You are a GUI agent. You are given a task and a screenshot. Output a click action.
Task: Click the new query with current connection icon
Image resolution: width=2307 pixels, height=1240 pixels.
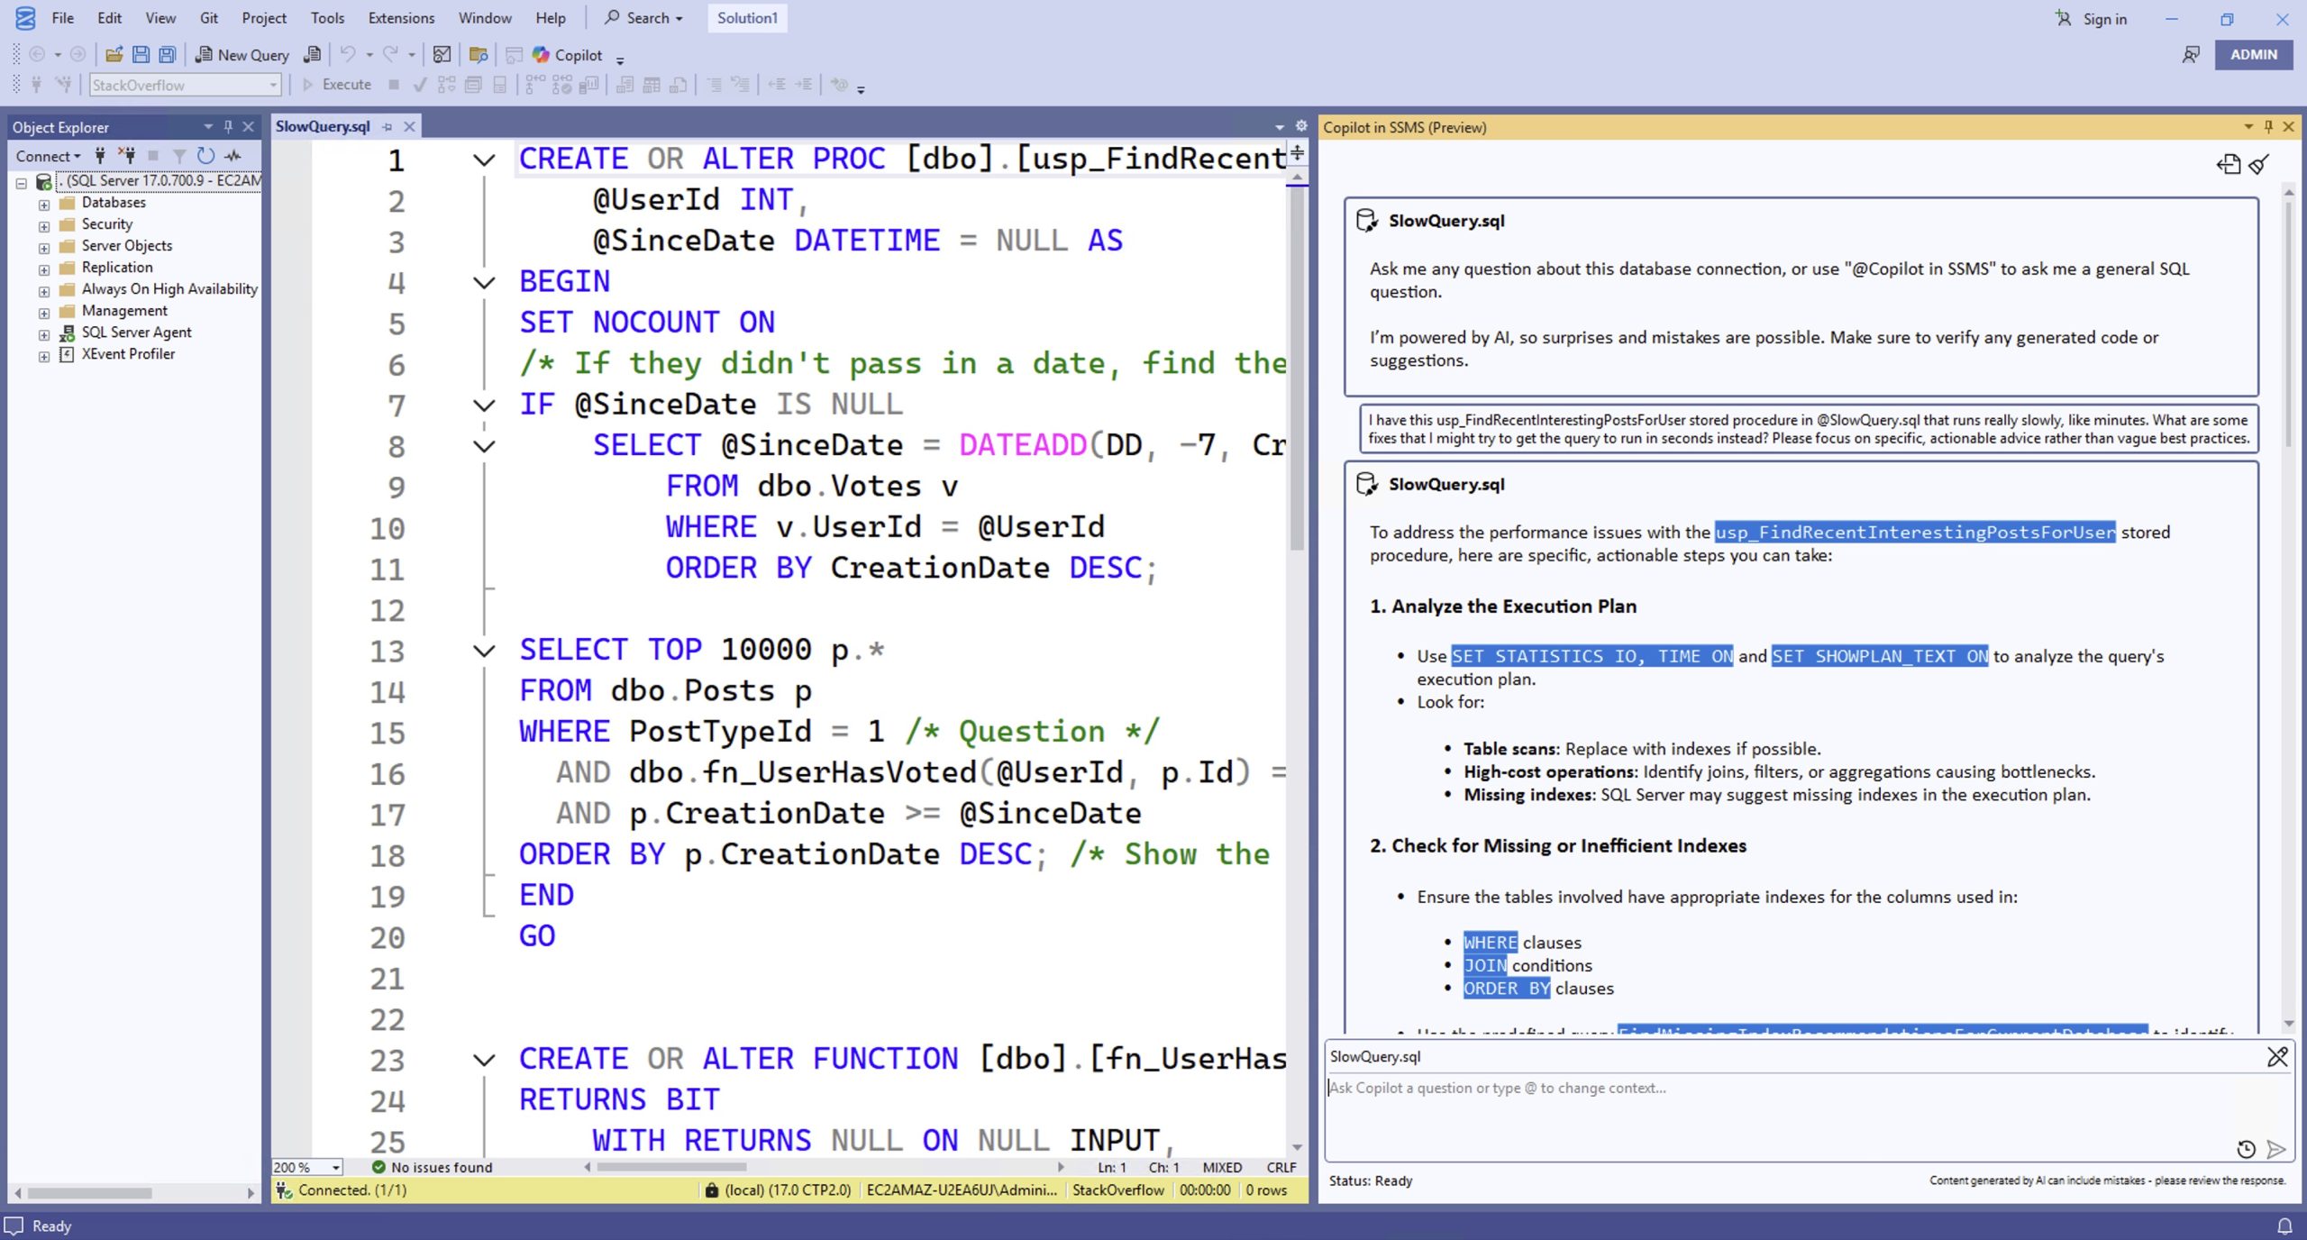click(x=312, y=55)
